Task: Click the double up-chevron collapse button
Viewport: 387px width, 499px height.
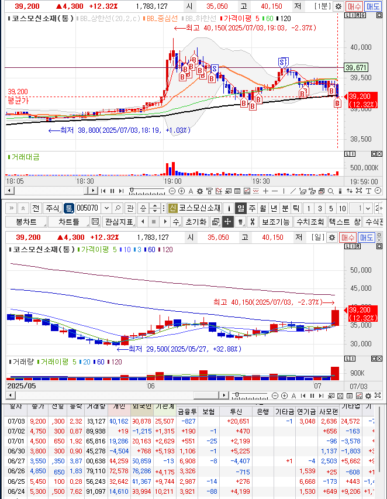Action: coord(23,208)
